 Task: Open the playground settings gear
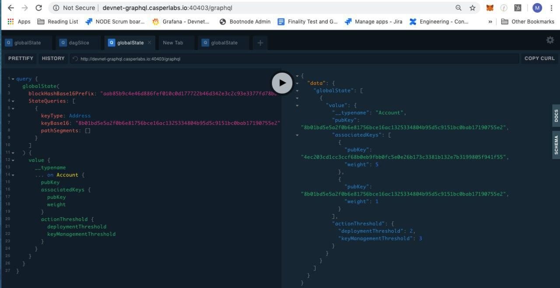coord(550,40)
